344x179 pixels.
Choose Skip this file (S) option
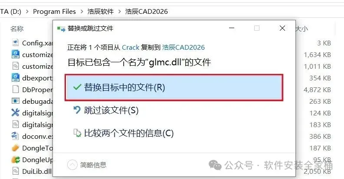point(106,110)
